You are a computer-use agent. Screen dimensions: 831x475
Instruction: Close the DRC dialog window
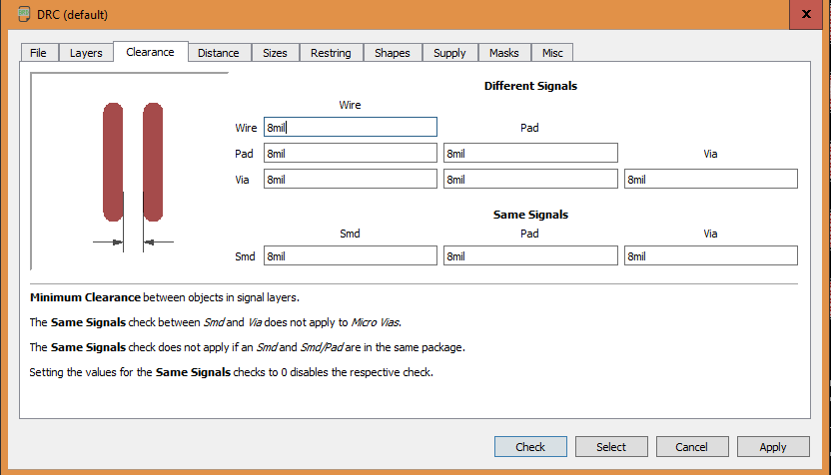(x=805, y=14)
